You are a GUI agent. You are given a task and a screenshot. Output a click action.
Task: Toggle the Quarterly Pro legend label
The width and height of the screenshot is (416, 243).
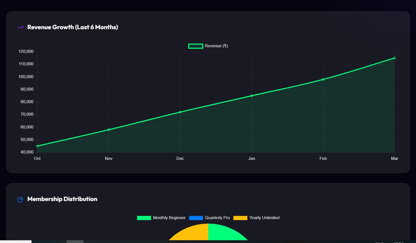217,218
